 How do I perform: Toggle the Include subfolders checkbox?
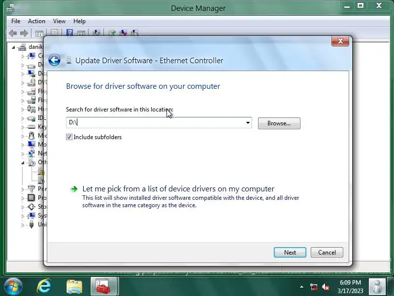(x=69, y=137)
